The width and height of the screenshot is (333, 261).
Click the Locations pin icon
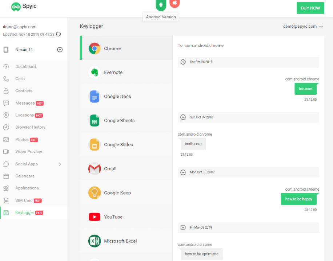click(x=6, y=115)
